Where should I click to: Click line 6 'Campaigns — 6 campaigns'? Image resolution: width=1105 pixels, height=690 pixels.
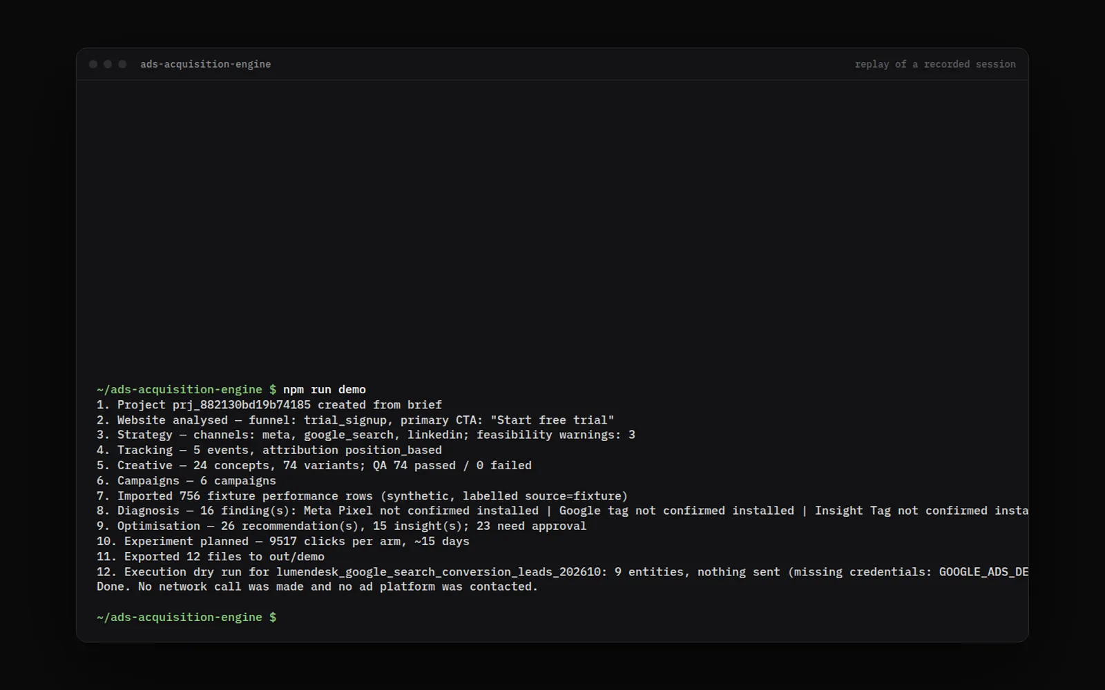point(186,480)
